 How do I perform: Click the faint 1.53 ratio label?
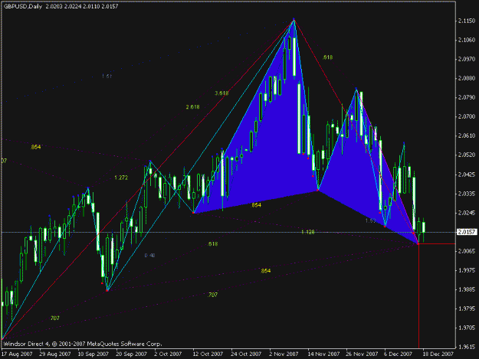pos(370,220)
